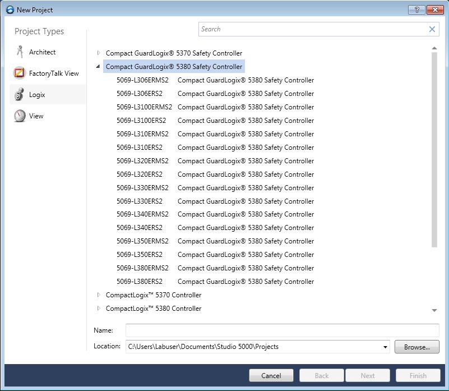This screenshot has height=391, width=449.
Task: Open the Location path dropdown
Action: click(385, 347)
